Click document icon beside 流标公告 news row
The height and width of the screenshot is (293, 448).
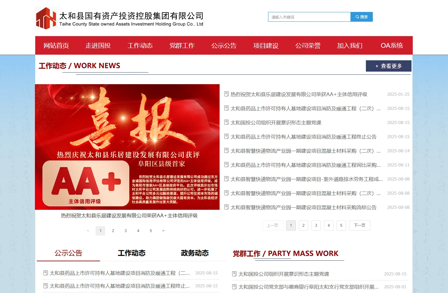[x=227, y=207]
